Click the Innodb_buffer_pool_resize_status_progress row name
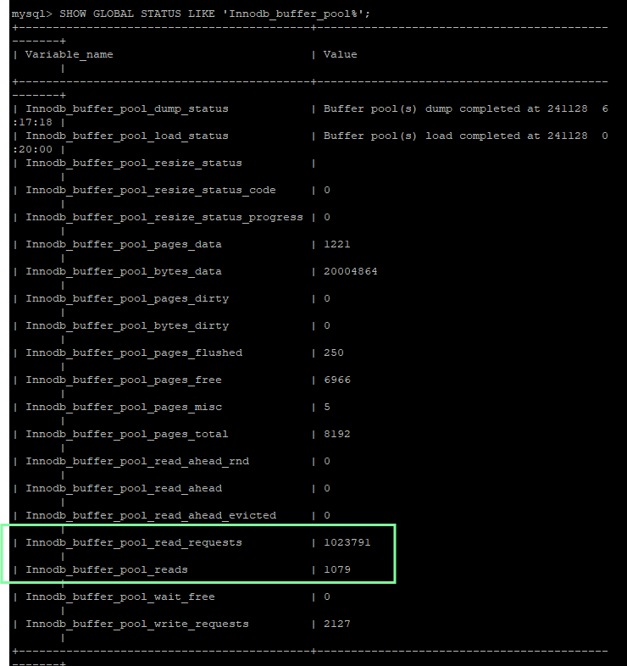The height and width of the screenshot is (666, 627). click(x=164, y=217)
